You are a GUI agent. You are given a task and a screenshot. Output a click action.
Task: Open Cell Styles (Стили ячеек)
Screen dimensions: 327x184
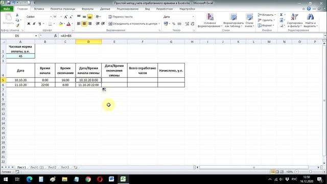249,20
